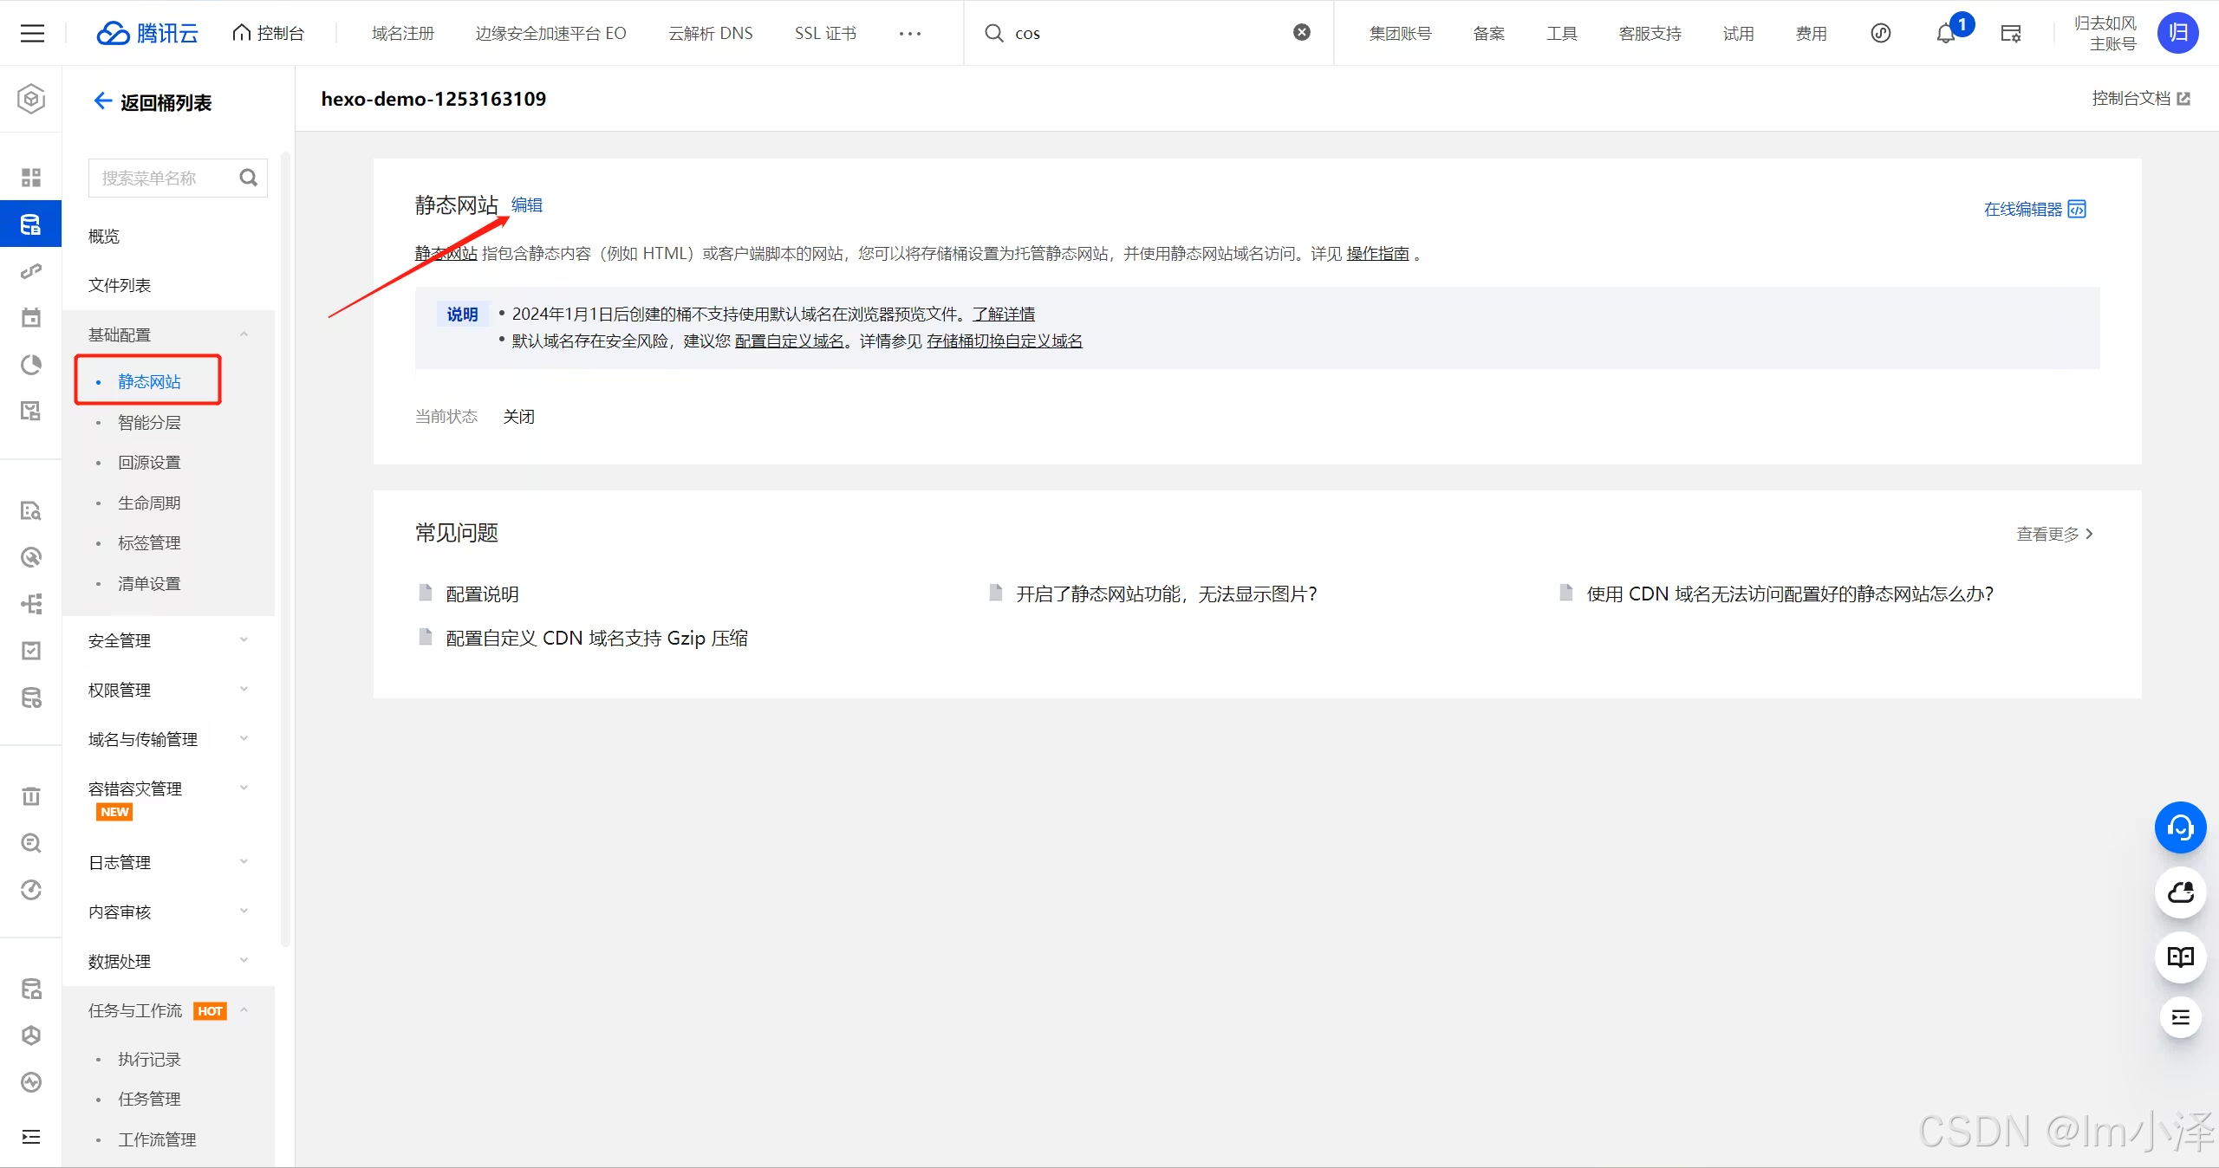Image resolution: width=2219 pixels, height=1168 pixels.
Task: Open 备案 in top bar
Action: pos(1488,33)
